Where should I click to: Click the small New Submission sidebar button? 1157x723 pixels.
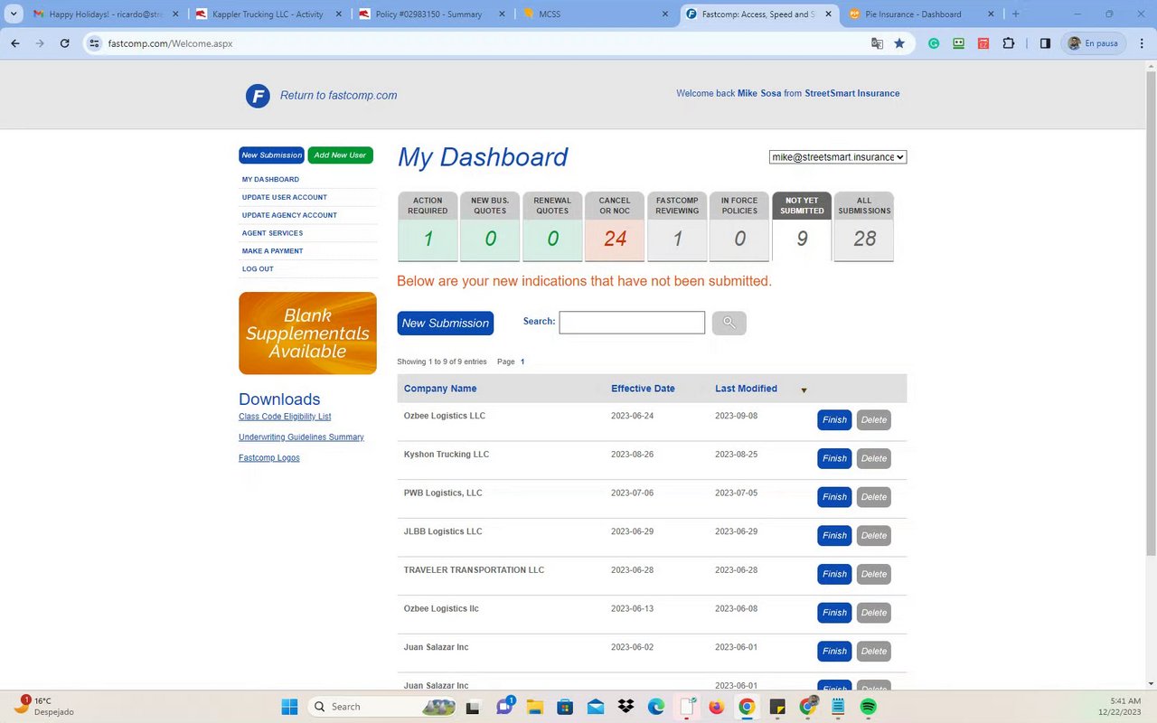(x=271, y=155)
